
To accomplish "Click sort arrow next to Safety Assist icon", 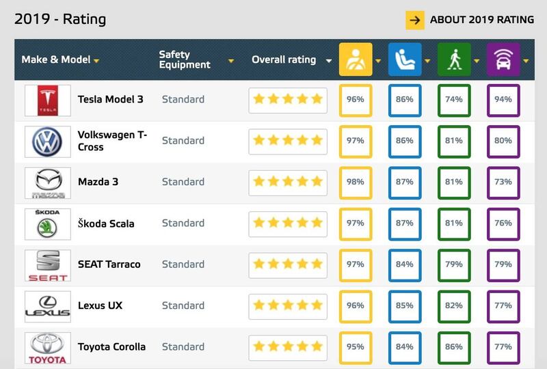I will click(x=526, y=61).
